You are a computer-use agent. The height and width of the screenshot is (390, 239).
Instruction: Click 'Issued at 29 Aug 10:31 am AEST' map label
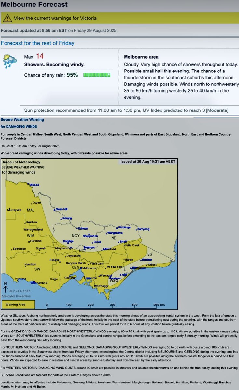click(148, 162)
